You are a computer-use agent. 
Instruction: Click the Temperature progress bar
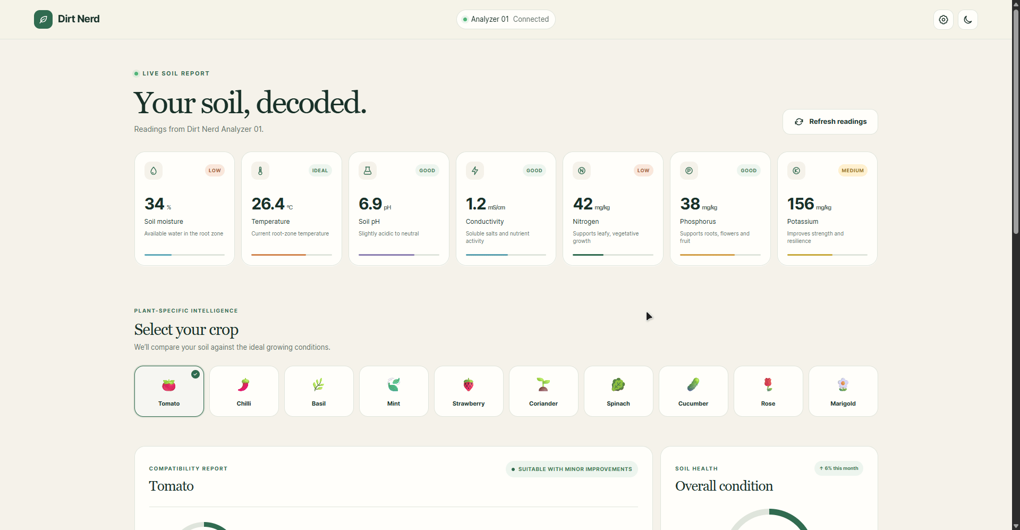click(x=292, y=255)
